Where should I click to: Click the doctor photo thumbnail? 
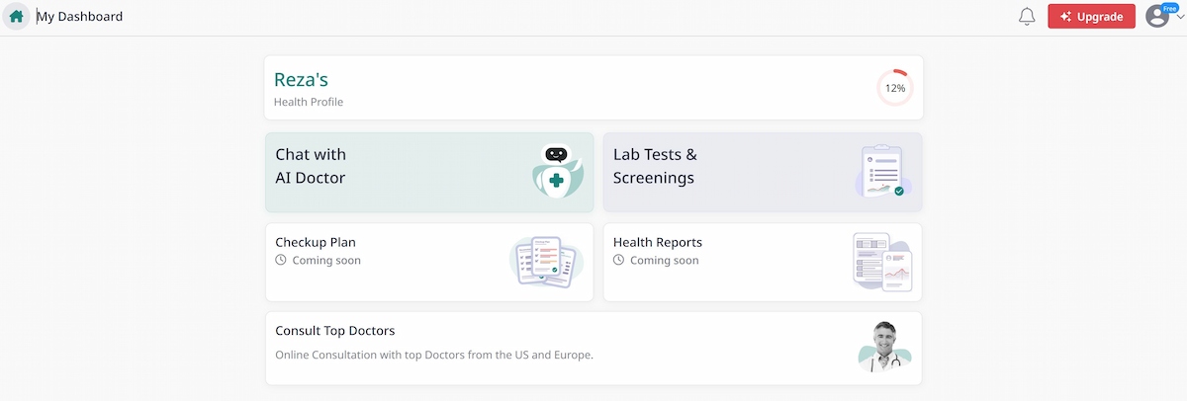[x=882, y=348]
